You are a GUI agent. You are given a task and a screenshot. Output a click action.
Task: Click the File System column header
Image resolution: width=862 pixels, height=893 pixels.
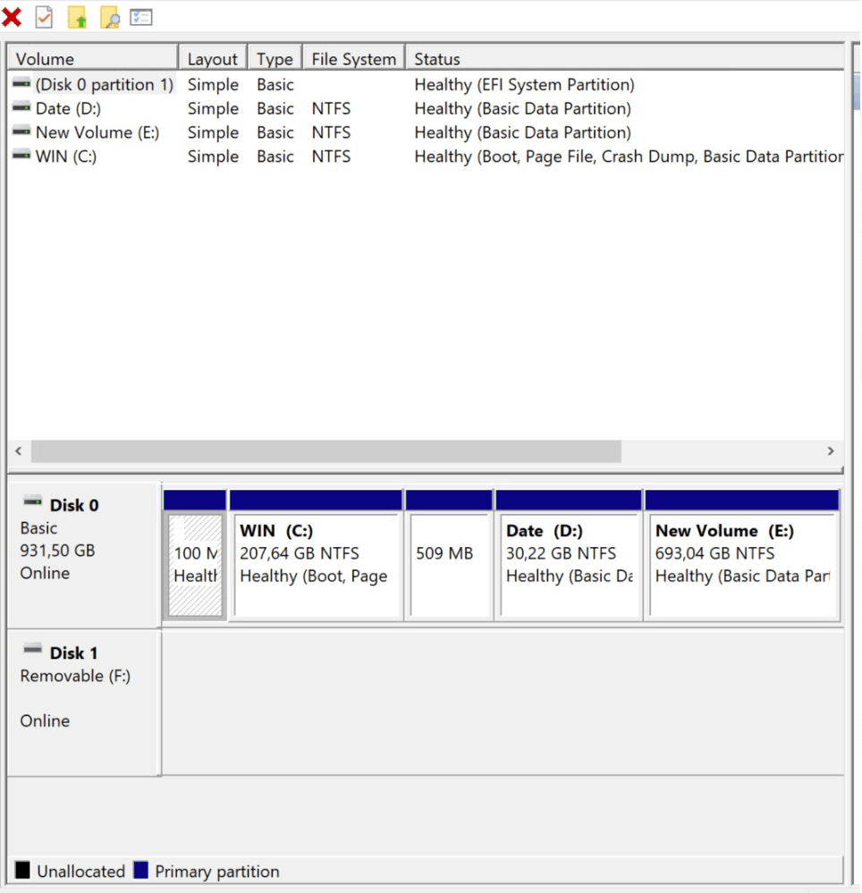coord(352,57)
